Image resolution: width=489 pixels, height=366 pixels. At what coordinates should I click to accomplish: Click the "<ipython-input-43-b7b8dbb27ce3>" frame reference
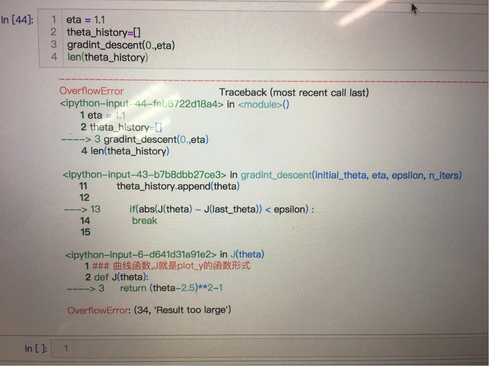point(144,175)
